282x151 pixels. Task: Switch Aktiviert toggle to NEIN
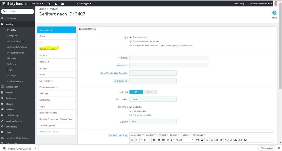(149, 92)
